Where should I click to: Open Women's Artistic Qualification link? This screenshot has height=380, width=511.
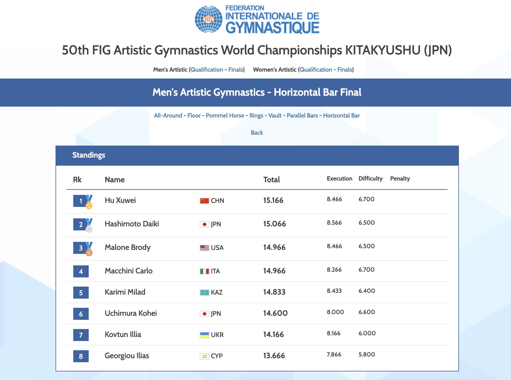[316, 70]
